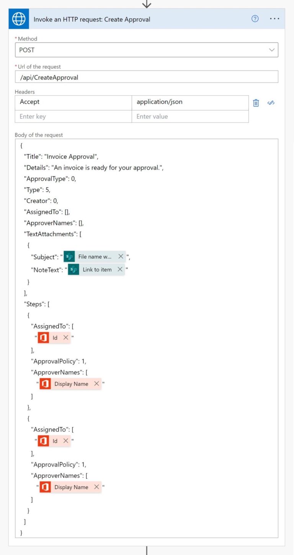Screen dimensions: 294x555
Task: Click the Enter key header field
Action: pyautogui.click(x=73, y=116)
